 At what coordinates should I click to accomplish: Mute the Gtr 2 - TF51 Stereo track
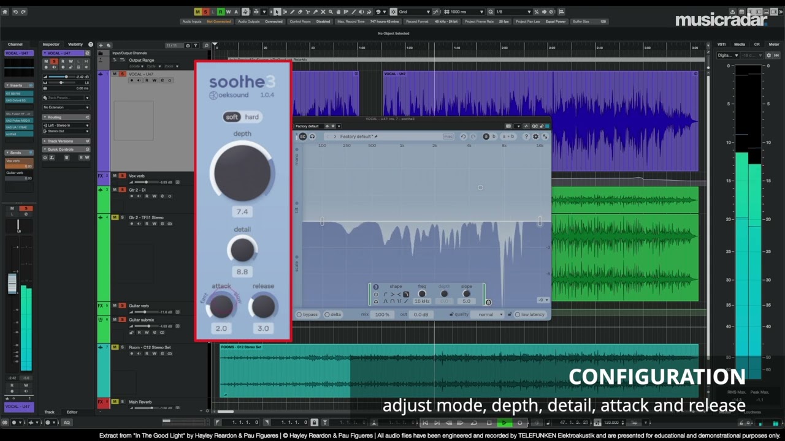[115, 217]
